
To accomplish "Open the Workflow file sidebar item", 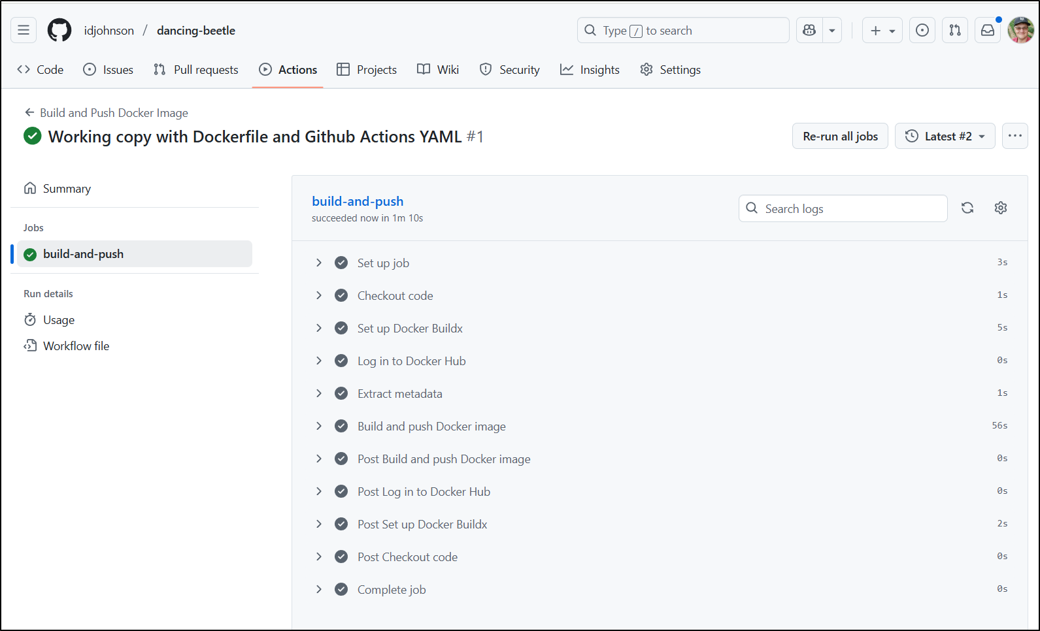I will (76, 346).
